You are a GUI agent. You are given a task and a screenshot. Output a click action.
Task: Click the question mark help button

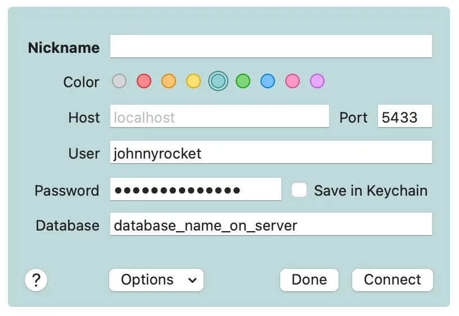(x=36, y=279)
